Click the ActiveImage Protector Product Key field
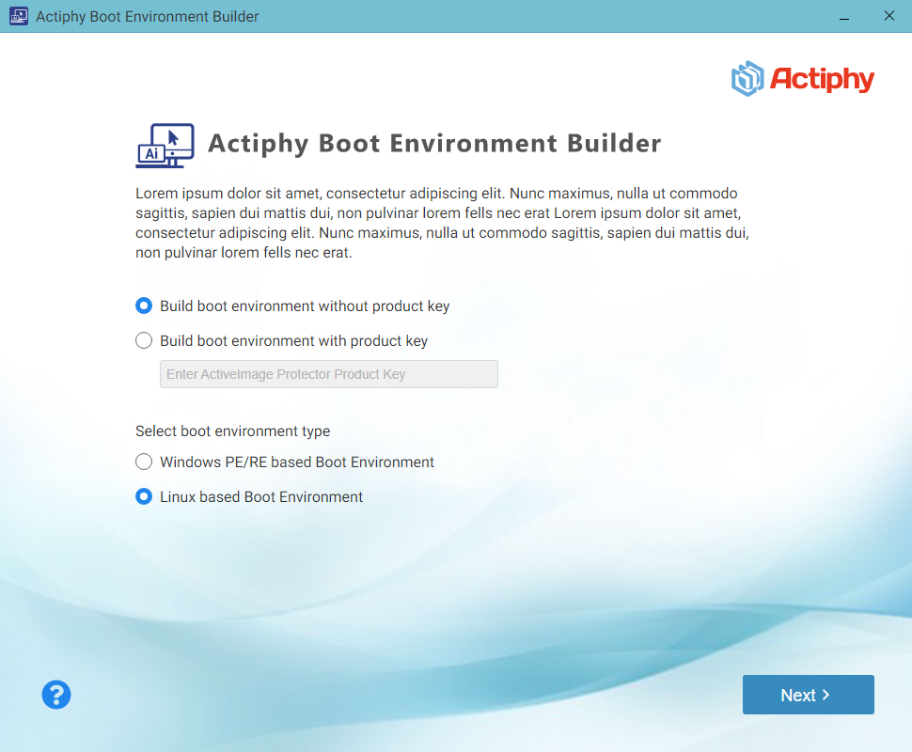This screenshot has height=752, width=912. point(328,374)
